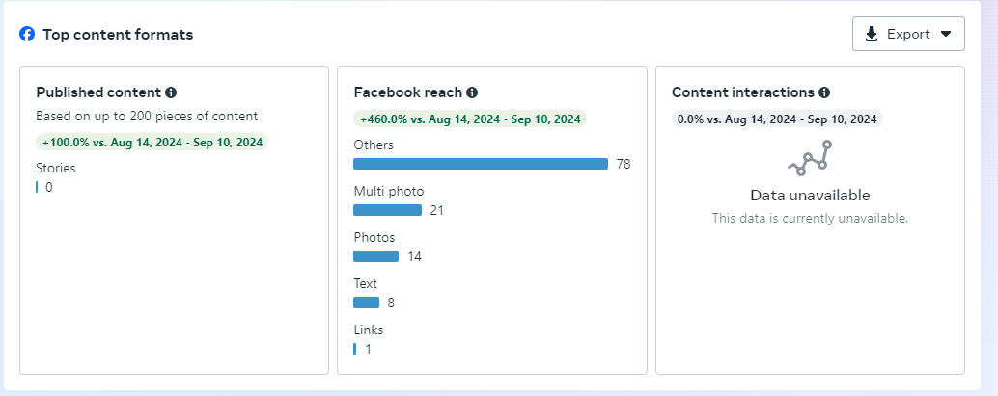Click the Stories bar marker
Viewport: 998px width, 396px height.
(38, 187)
